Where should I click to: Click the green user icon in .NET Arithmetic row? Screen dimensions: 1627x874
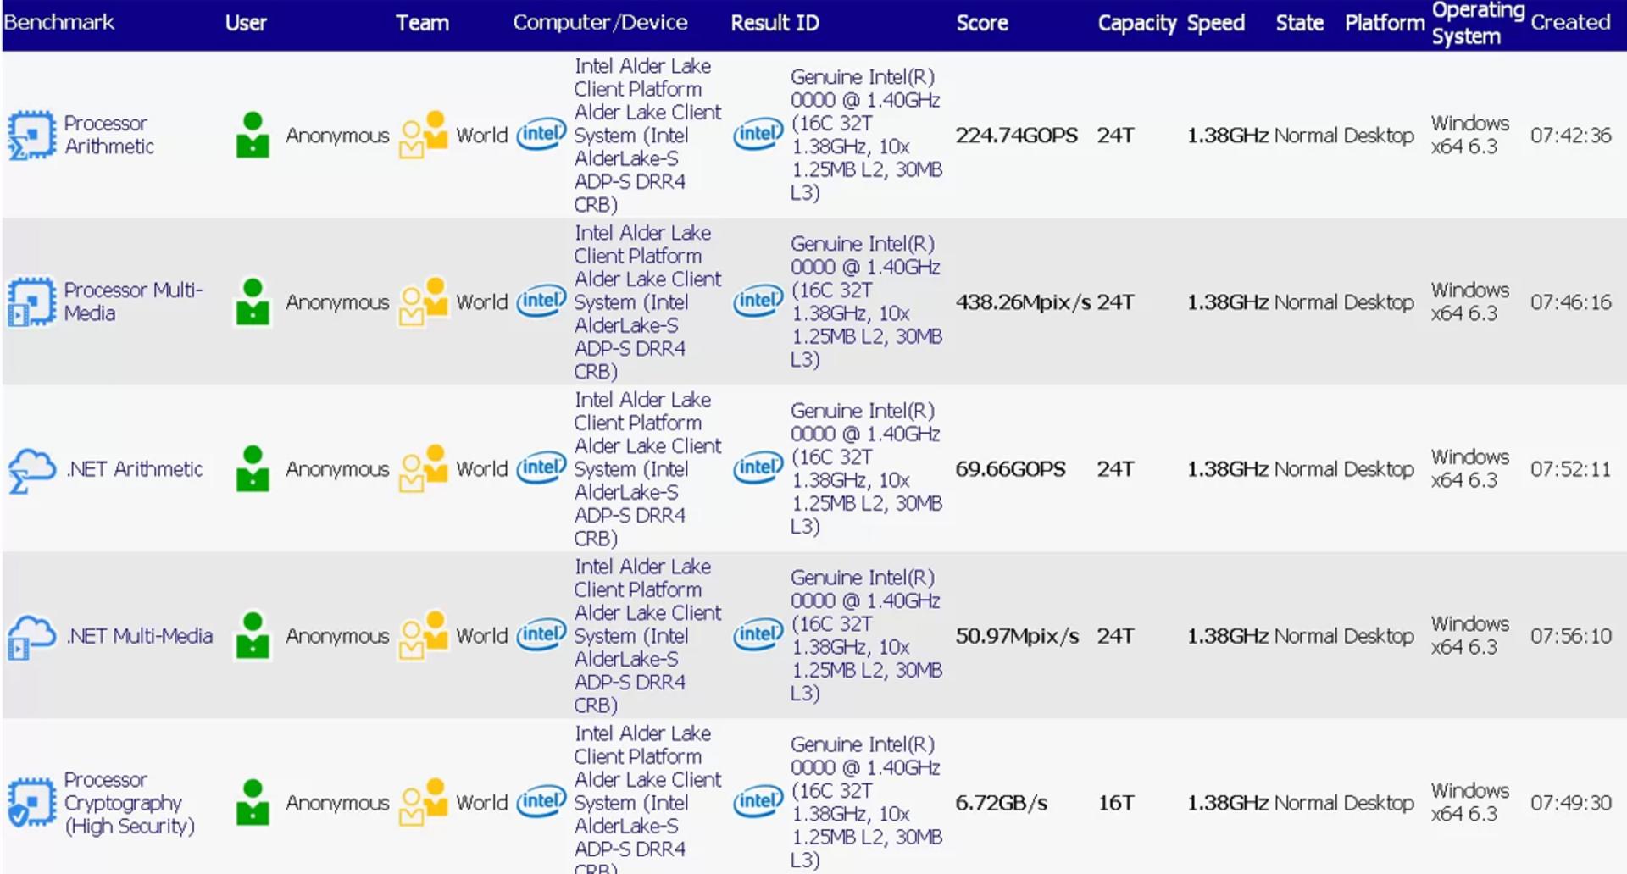click(253, 468)
